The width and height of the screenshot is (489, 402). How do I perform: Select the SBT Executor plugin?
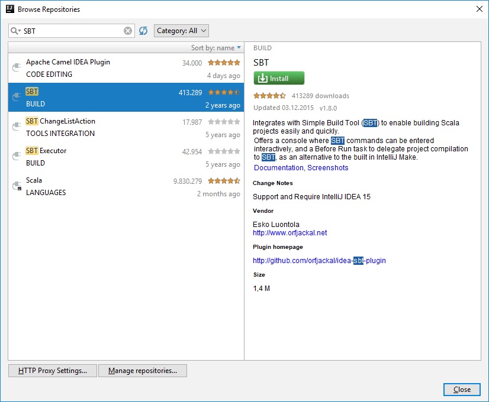coord(126,157)
